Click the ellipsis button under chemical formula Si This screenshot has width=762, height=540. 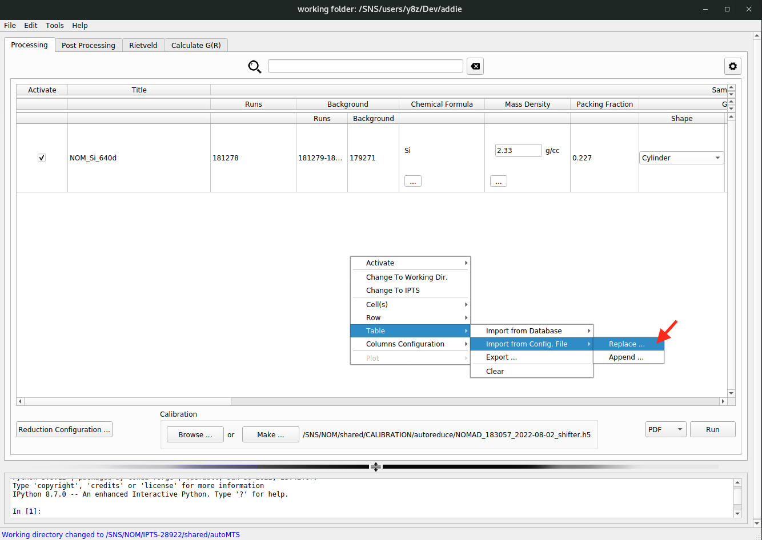click(x=412, y=181)
